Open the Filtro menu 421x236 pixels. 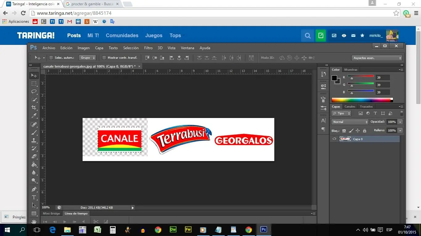148,48
